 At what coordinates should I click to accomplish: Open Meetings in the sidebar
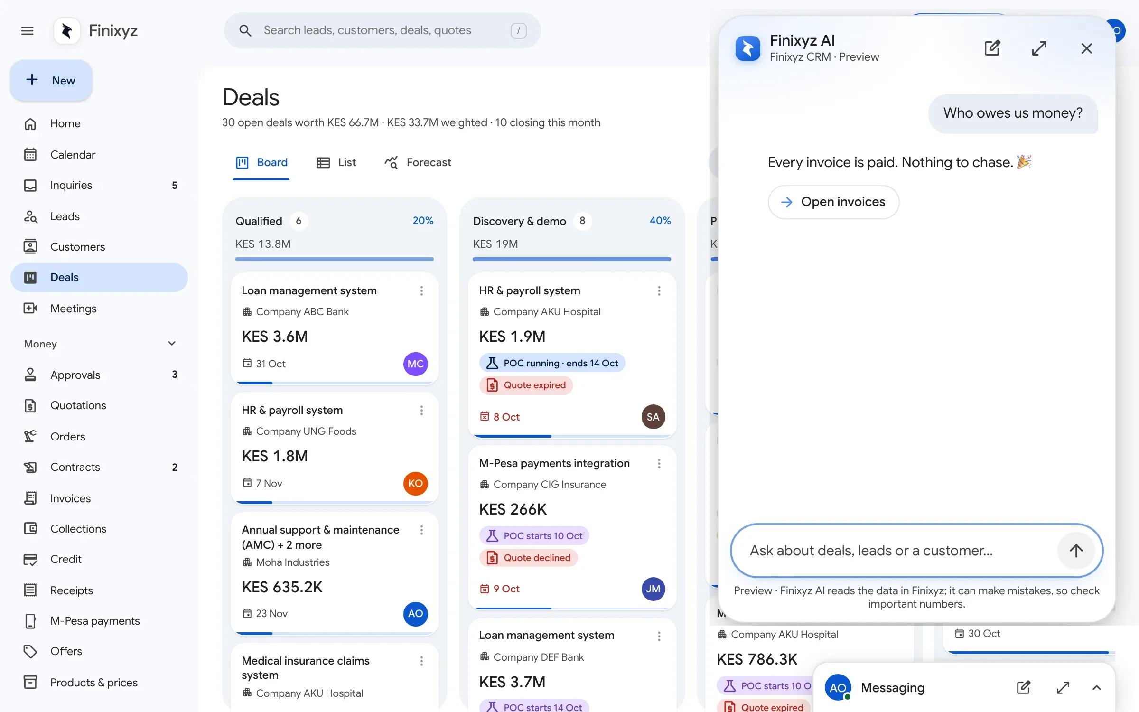[x=99, y=309]
